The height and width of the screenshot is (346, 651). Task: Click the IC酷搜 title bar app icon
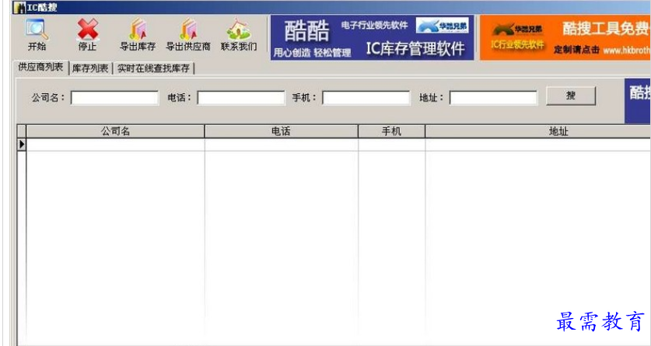coord(19,8)
